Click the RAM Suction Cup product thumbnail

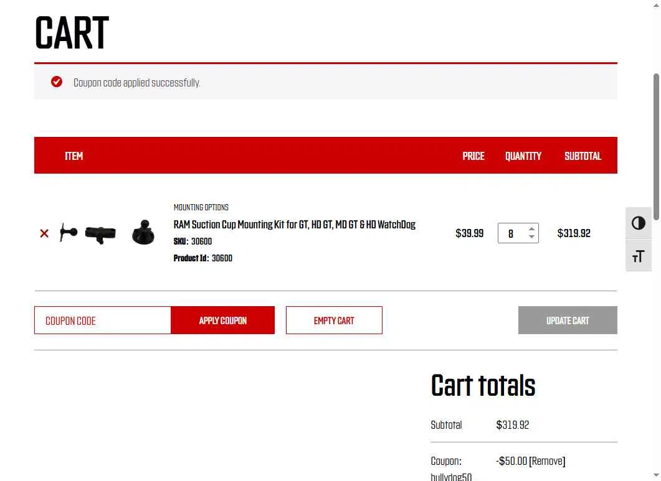click(x=107, y=233)
